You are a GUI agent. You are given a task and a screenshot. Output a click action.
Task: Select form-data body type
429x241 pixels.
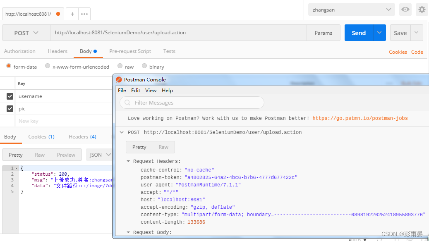(9, 66)
